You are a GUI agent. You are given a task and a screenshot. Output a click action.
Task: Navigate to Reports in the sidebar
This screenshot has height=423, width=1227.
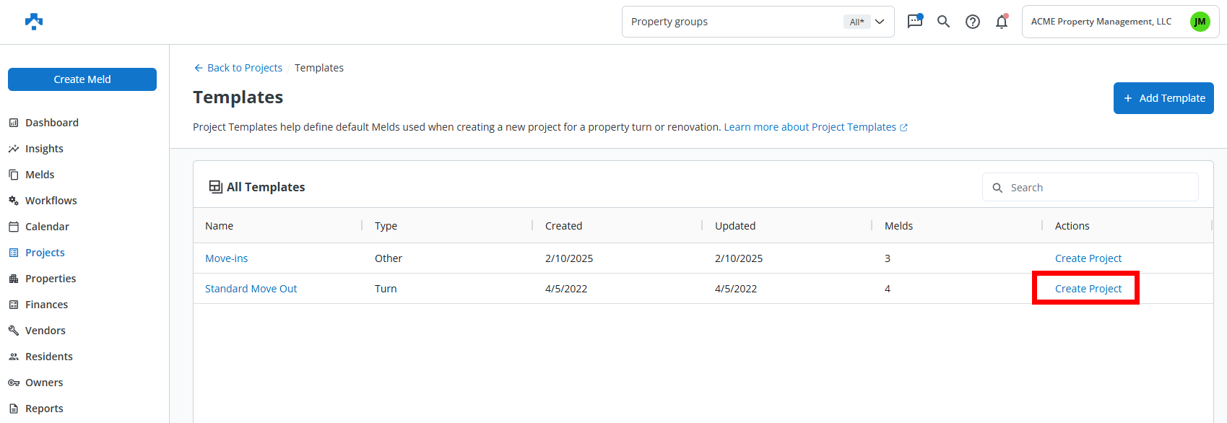click(44, 409)
